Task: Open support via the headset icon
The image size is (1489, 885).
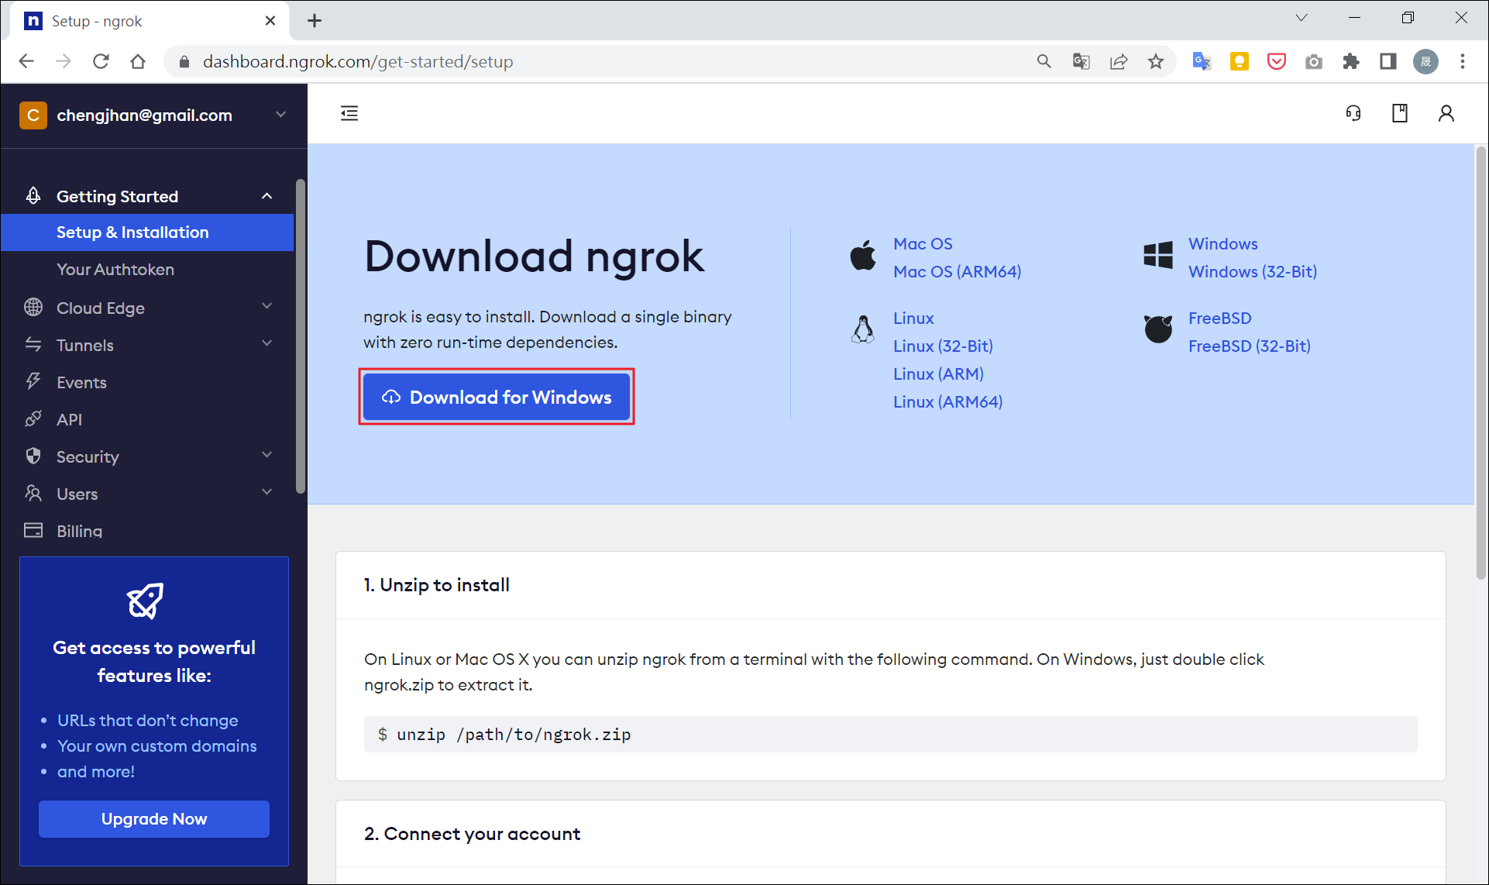Action: point(1354,113)
